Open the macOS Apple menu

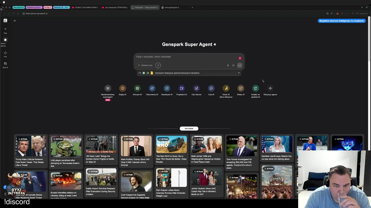pyautogui.click(x=4, y=2)
